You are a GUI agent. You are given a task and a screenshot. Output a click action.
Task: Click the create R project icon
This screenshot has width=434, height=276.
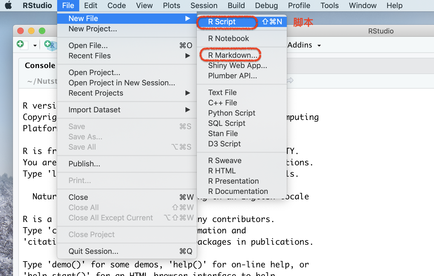click(x=50, y=45)
